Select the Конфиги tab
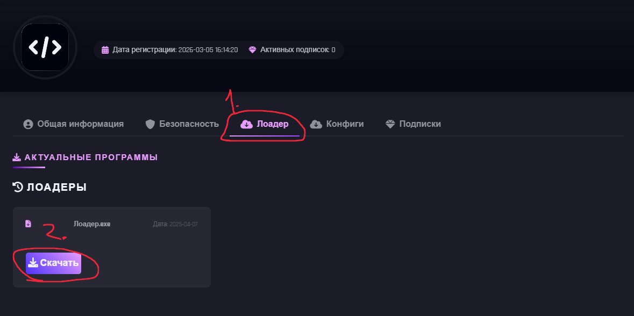The width and height of the screenshot is (634, 316). pos(345,124)
